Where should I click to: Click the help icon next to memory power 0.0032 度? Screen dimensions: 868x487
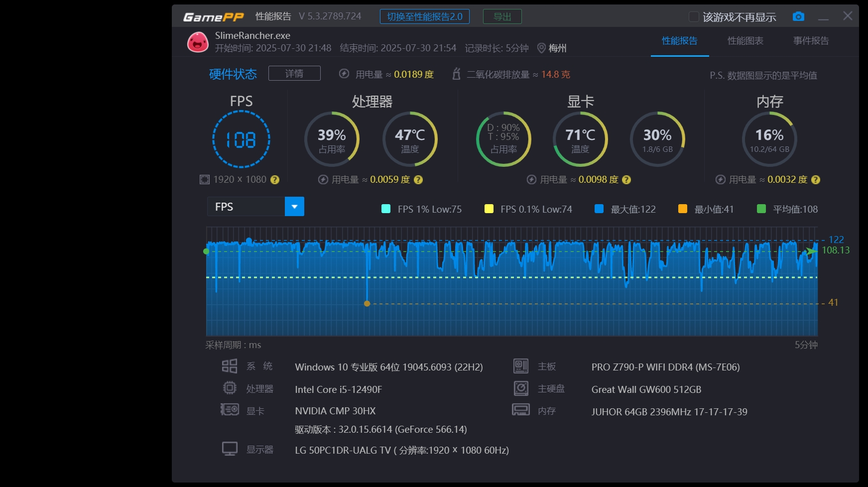[x=816, y=180]
